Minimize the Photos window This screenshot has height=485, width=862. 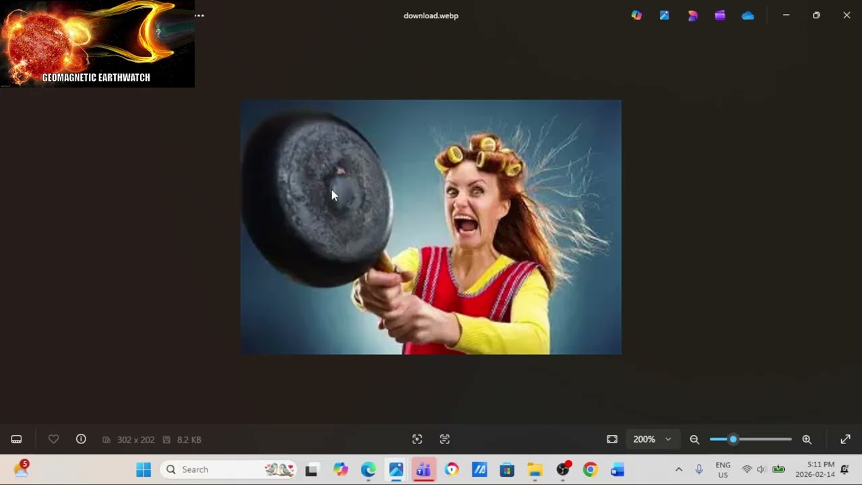coord(786,15)
